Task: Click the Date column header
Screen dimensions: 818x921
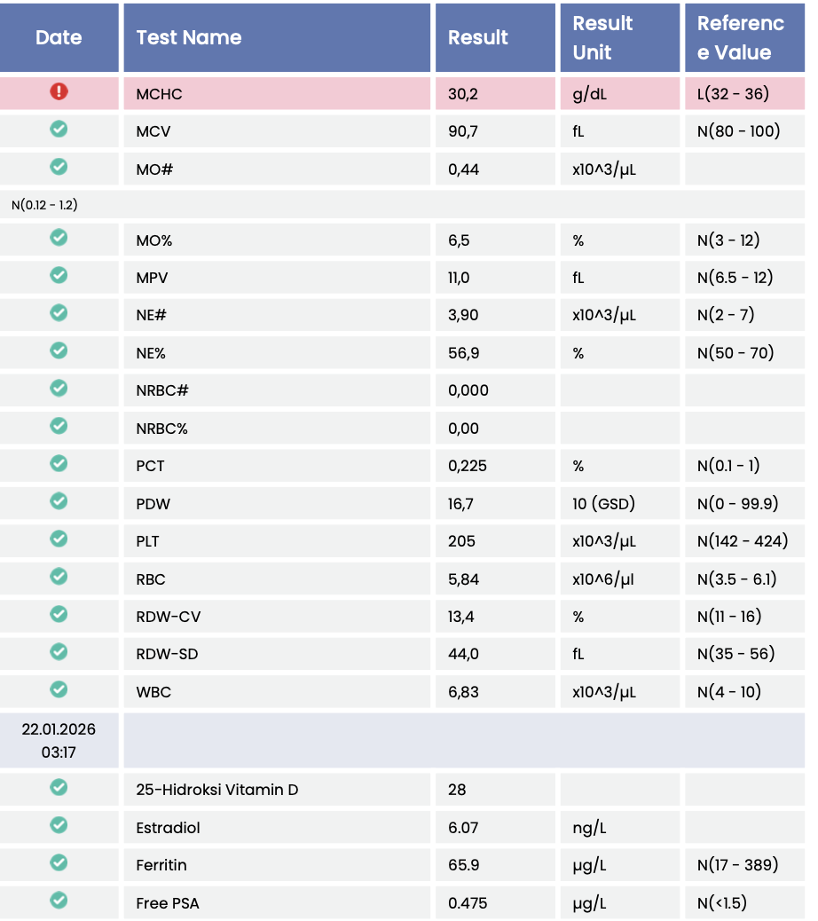Action: (x=59, y=38)
